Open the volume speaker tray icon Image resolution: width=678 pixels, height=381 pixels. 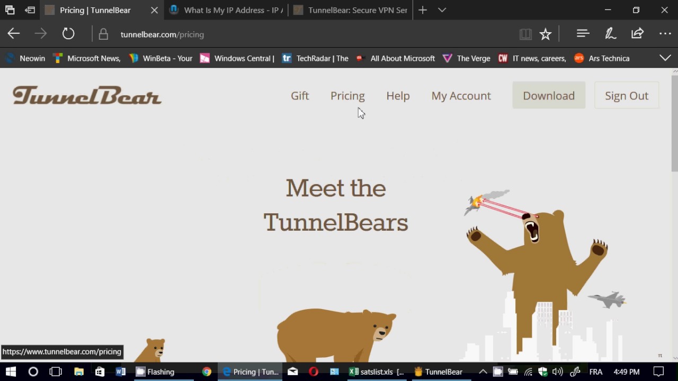[x=558, y=371]
